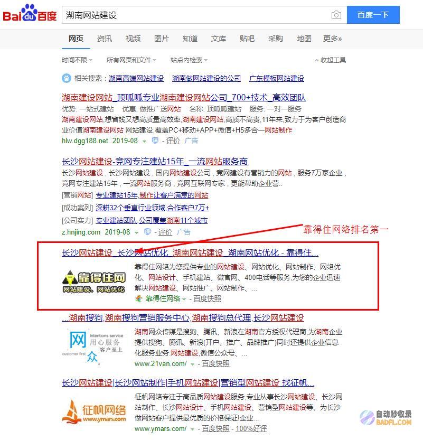Expand the 时间不限 filter dropdown
Image resolution: width=423 pixels, height=440 pixels.
click(77, 60)
